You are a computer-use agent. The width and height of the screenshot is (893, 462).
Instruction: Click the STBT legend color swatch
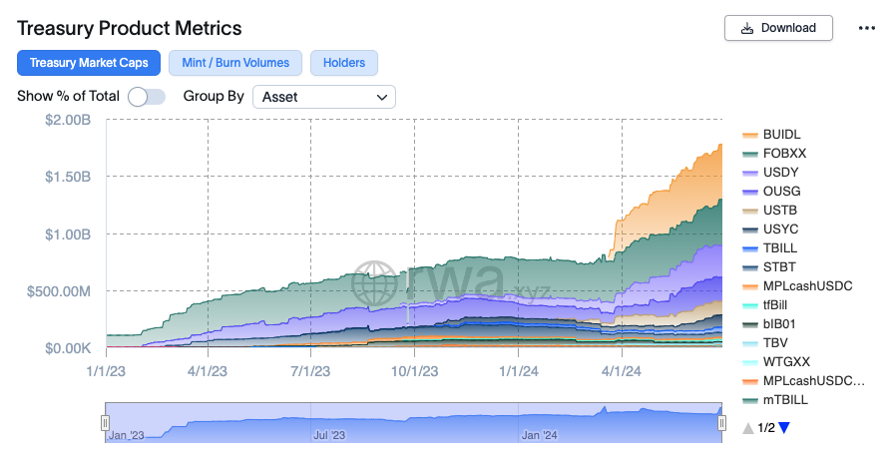click(x=749, y=267)
